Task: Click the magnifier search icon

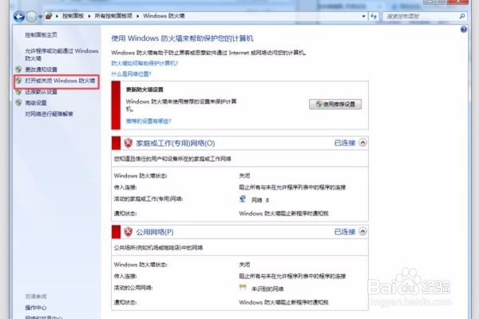Action: (x=462, y=16)
